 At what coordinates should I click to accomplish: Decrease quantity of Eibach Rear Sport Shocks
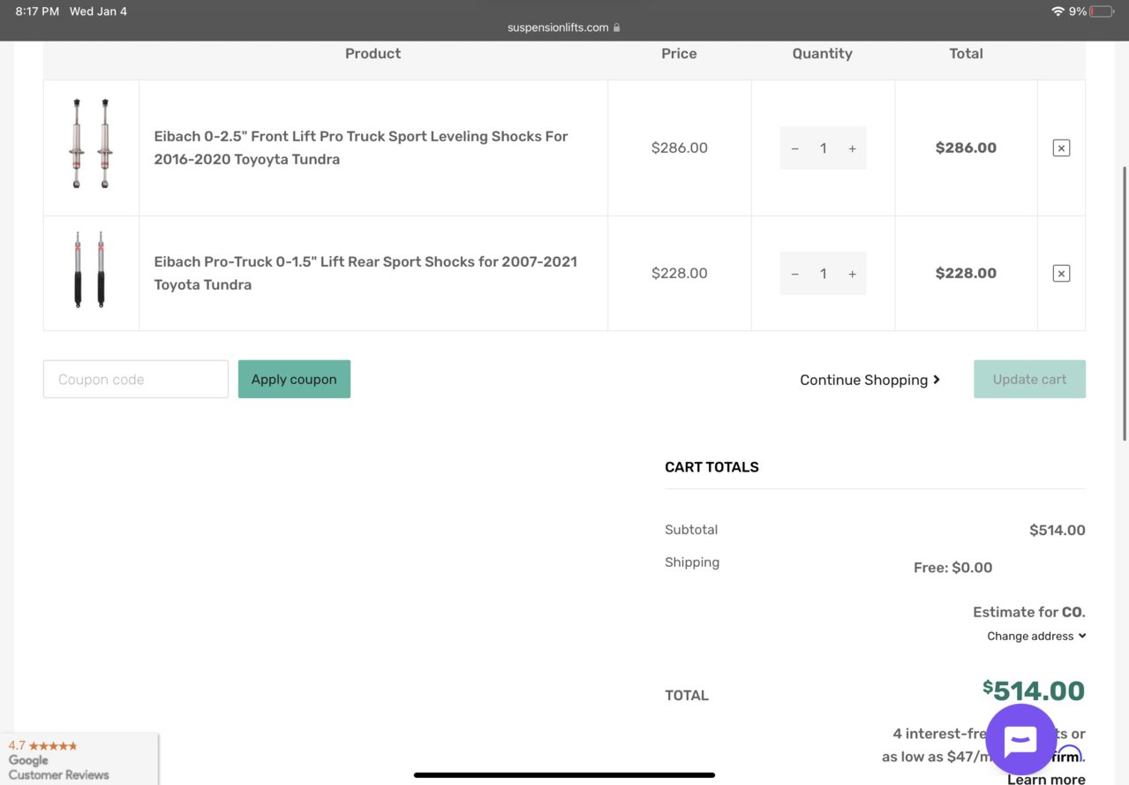coord(794,274)
